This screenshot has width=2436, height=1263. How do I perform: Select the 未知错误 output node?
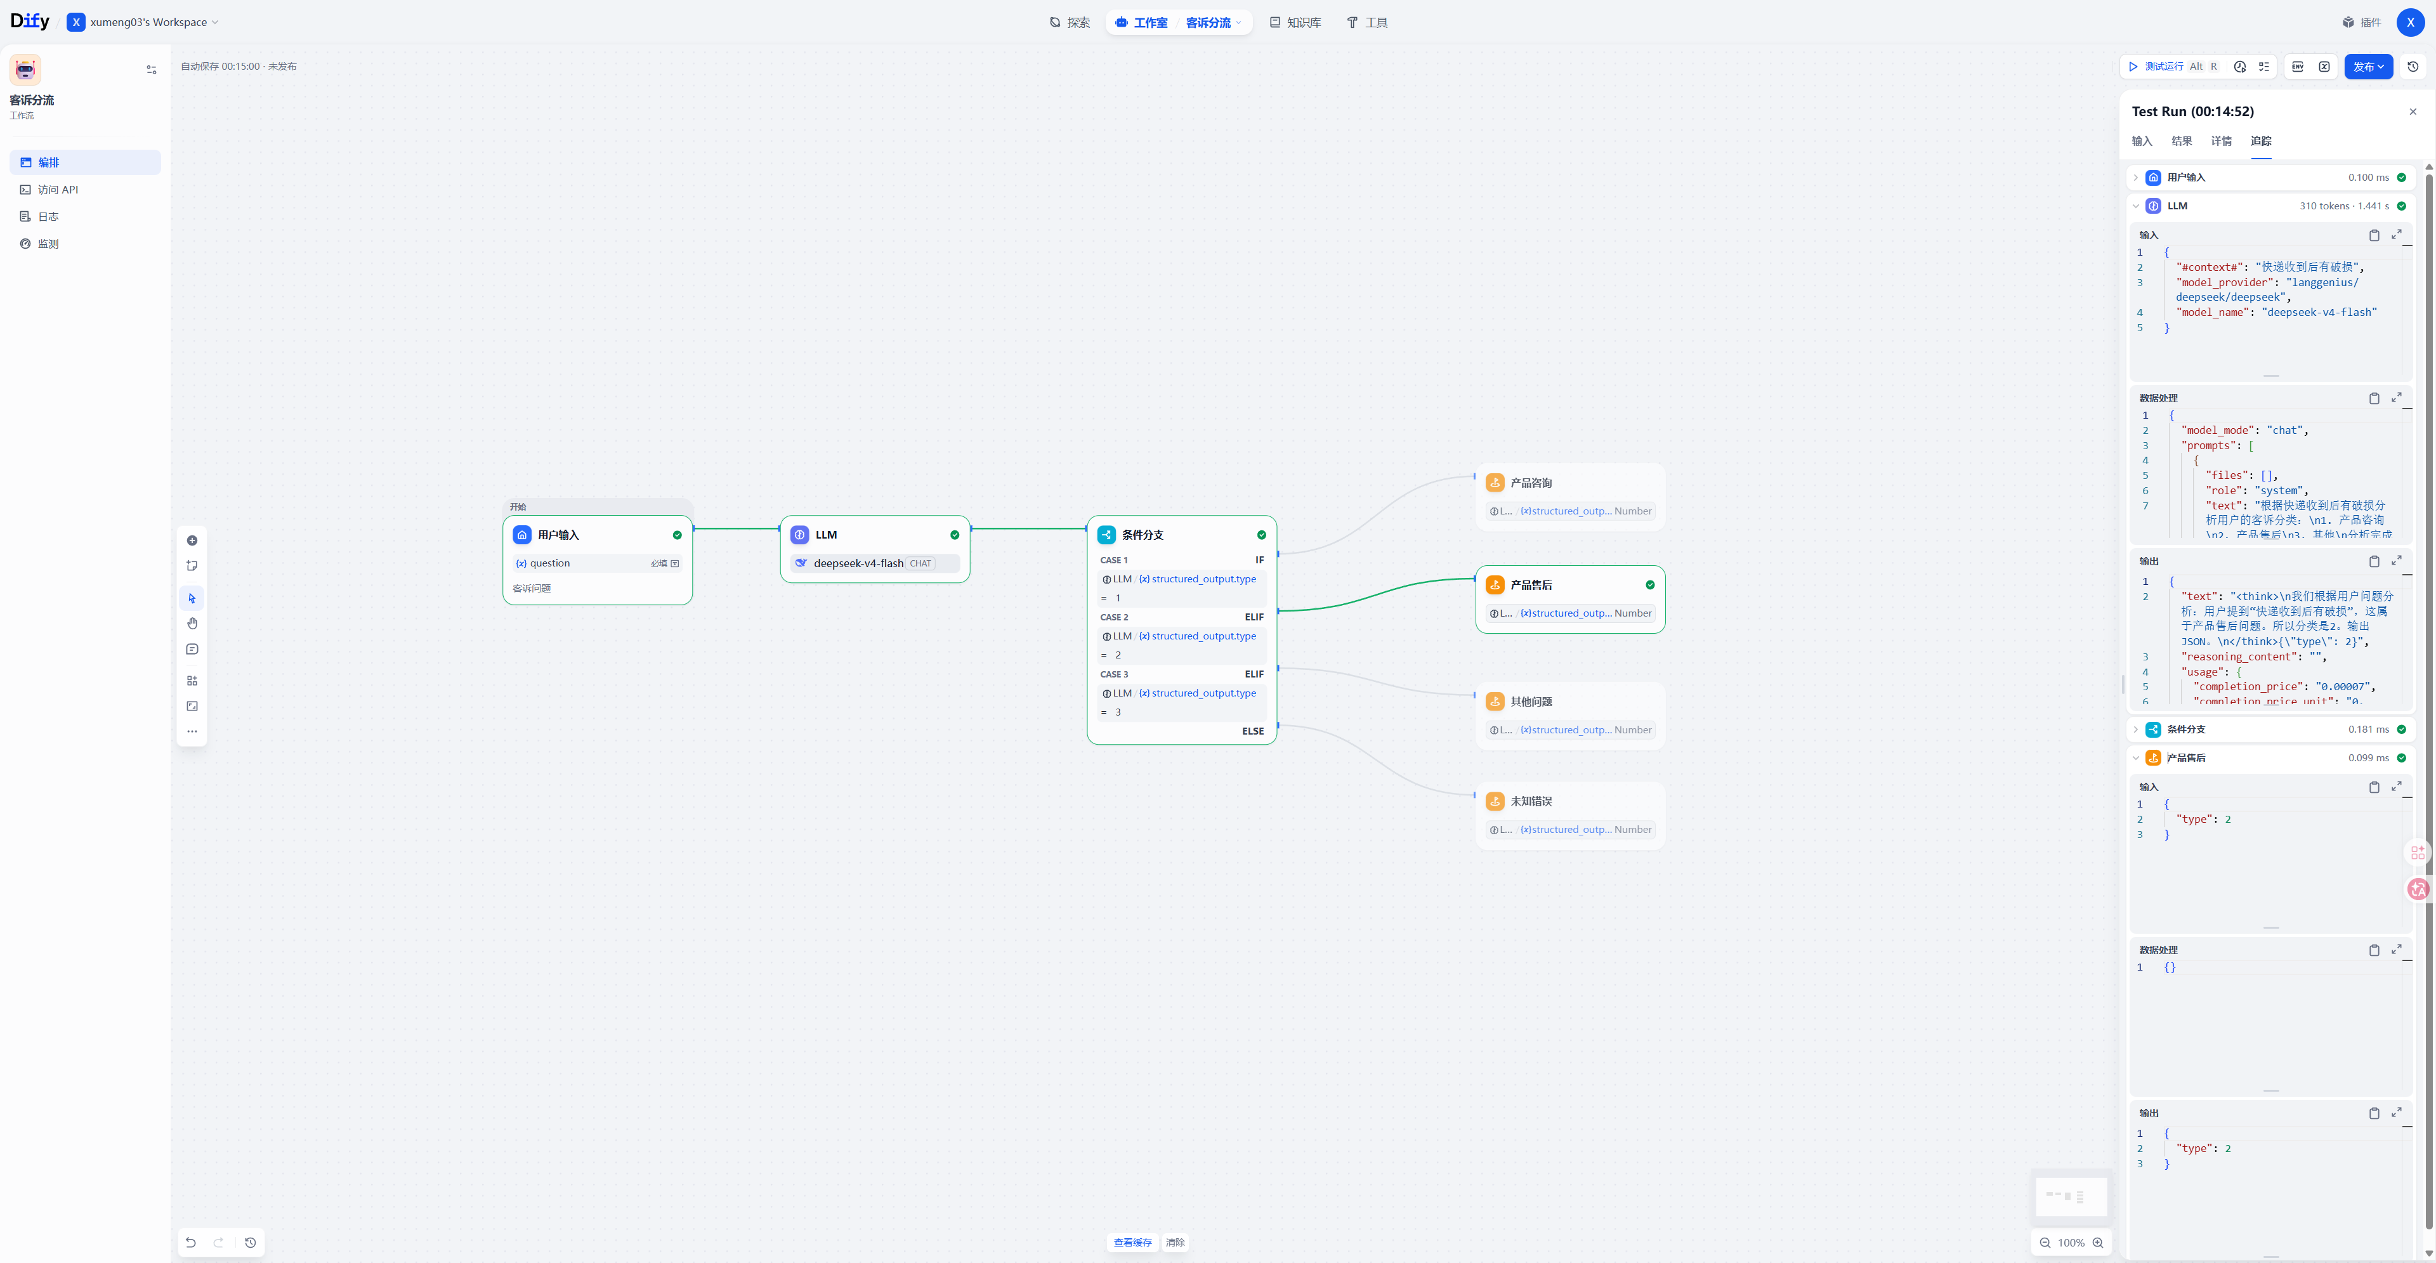pos(1570,816)
